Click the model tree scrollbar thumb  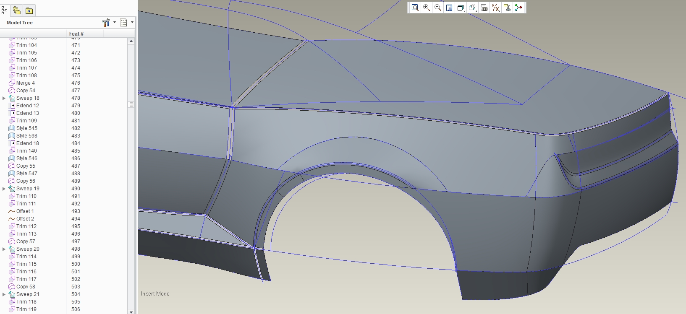(x=131, y=104)
